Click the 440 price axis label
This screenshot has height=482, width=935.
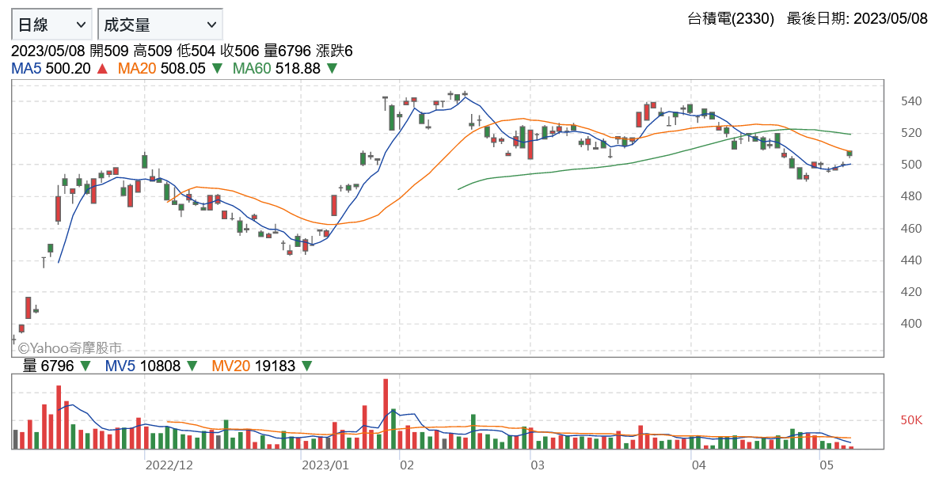coord(911,260)
